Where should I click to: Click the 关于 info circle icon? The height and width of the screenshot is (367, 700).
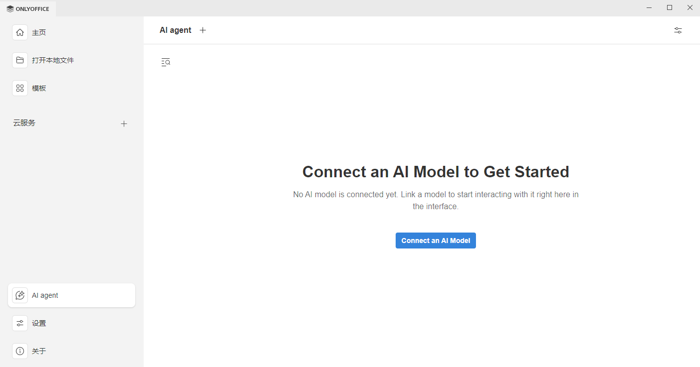(x=20, y=351)
